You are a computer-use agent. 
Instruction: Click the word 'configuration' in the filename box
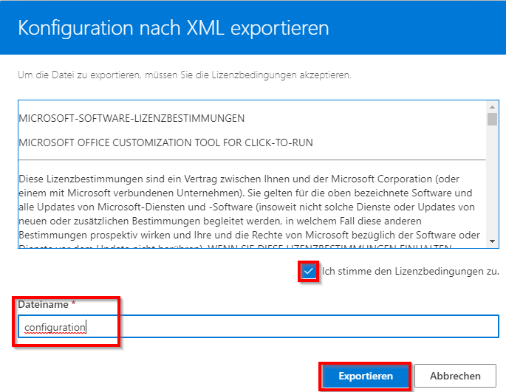pos(55,327)
